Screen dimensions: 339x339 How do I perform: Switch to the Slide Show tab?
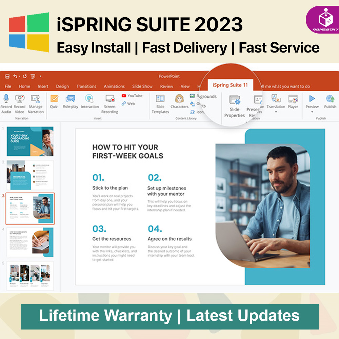[142, 86]
